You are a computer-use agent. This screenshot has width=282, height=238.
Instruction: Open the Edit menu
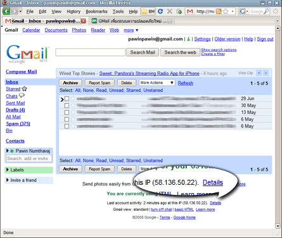coord(42,11)
